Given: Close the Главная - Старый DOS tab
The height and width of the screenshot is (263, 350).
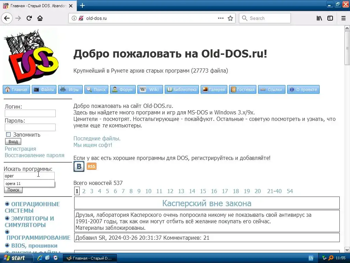Looking at the screenshot, I should [x=71, y=6].
